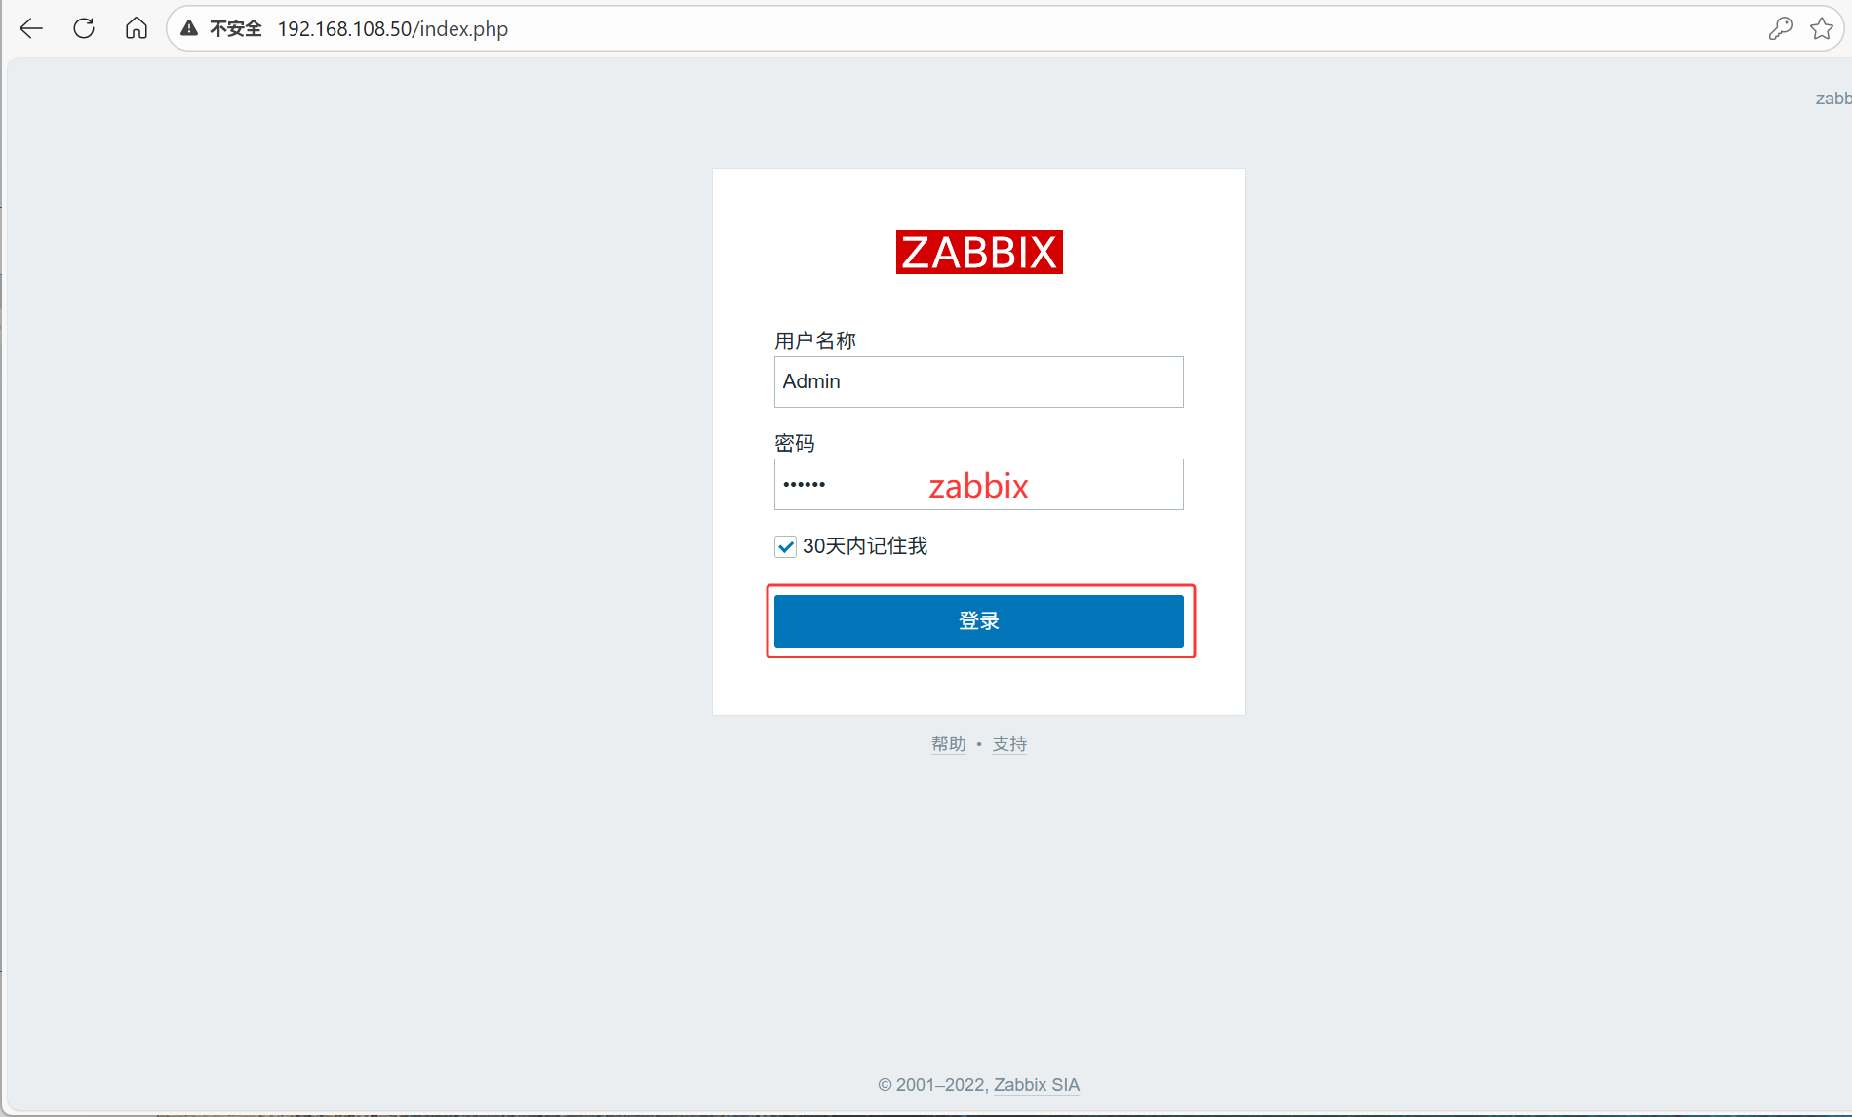Click the 不安全 security label

tap(236, 29)
